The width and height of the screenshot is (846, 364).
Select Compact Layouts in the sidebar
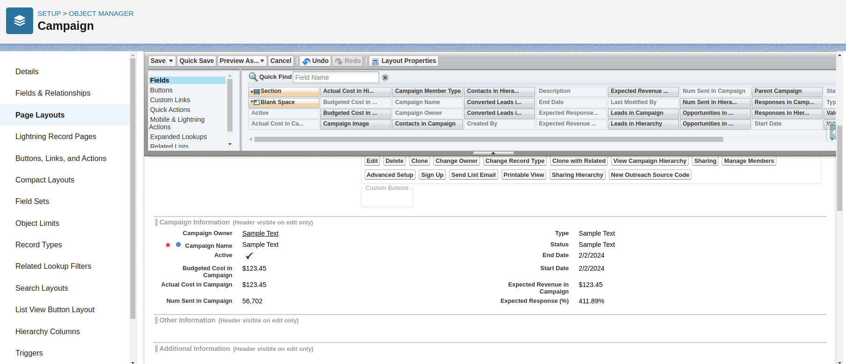point(45,180)
